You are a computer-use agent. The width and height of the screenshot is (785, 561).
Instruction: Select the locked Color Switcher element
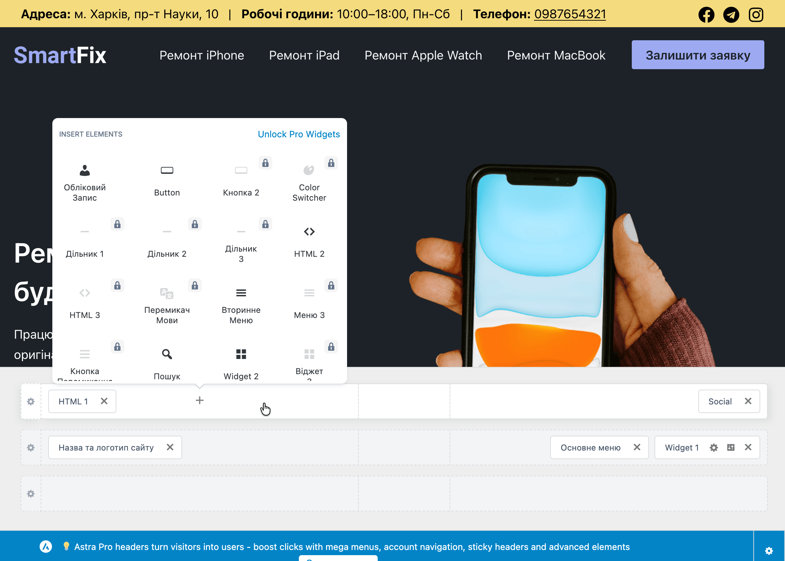click(309, 183)
